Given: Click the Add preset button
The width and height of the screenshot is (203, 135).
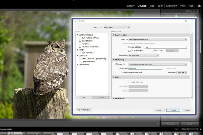Looking at the screenshot, I should [x=84, y=98].
